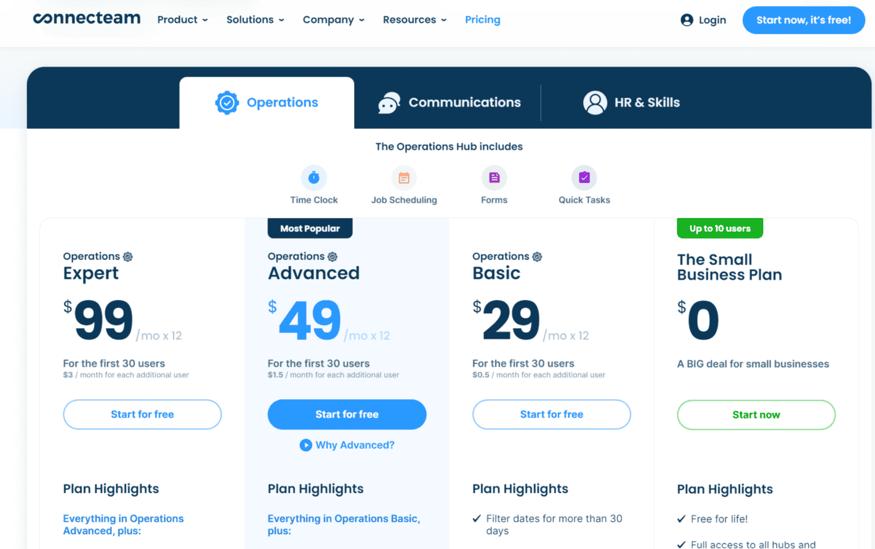Click green Start now button for Small Business

tap(756, 415)
